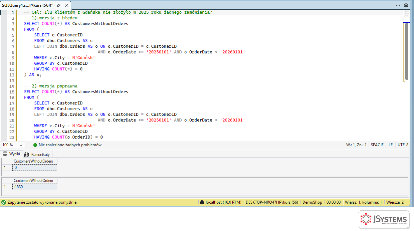Click 'DESKTOP-NRO47HP\kurs (56)' in status bar

pyautogui.click(x=272, y=202)
